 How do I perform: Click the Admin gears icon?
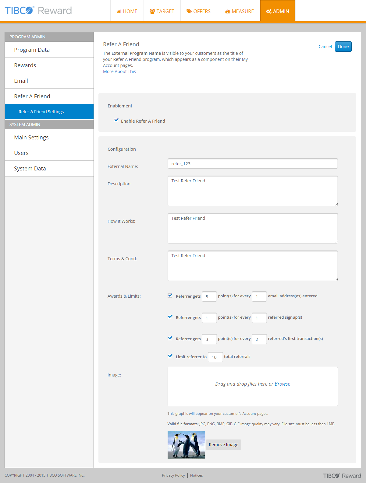[x=269, y=11]
